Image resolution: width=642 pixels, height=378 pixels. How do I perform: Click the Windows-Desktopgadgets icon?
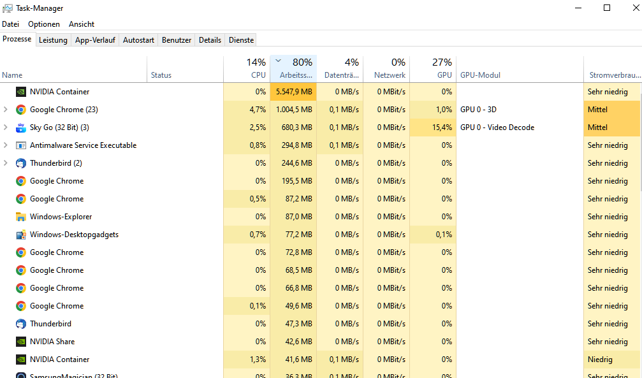(21, 235)
